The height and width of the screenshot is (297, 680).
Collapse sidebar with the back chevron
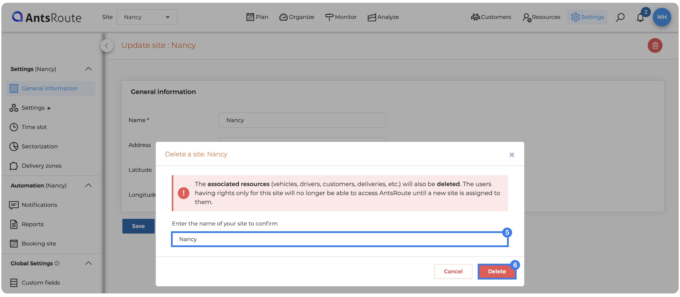coord(107,46)
